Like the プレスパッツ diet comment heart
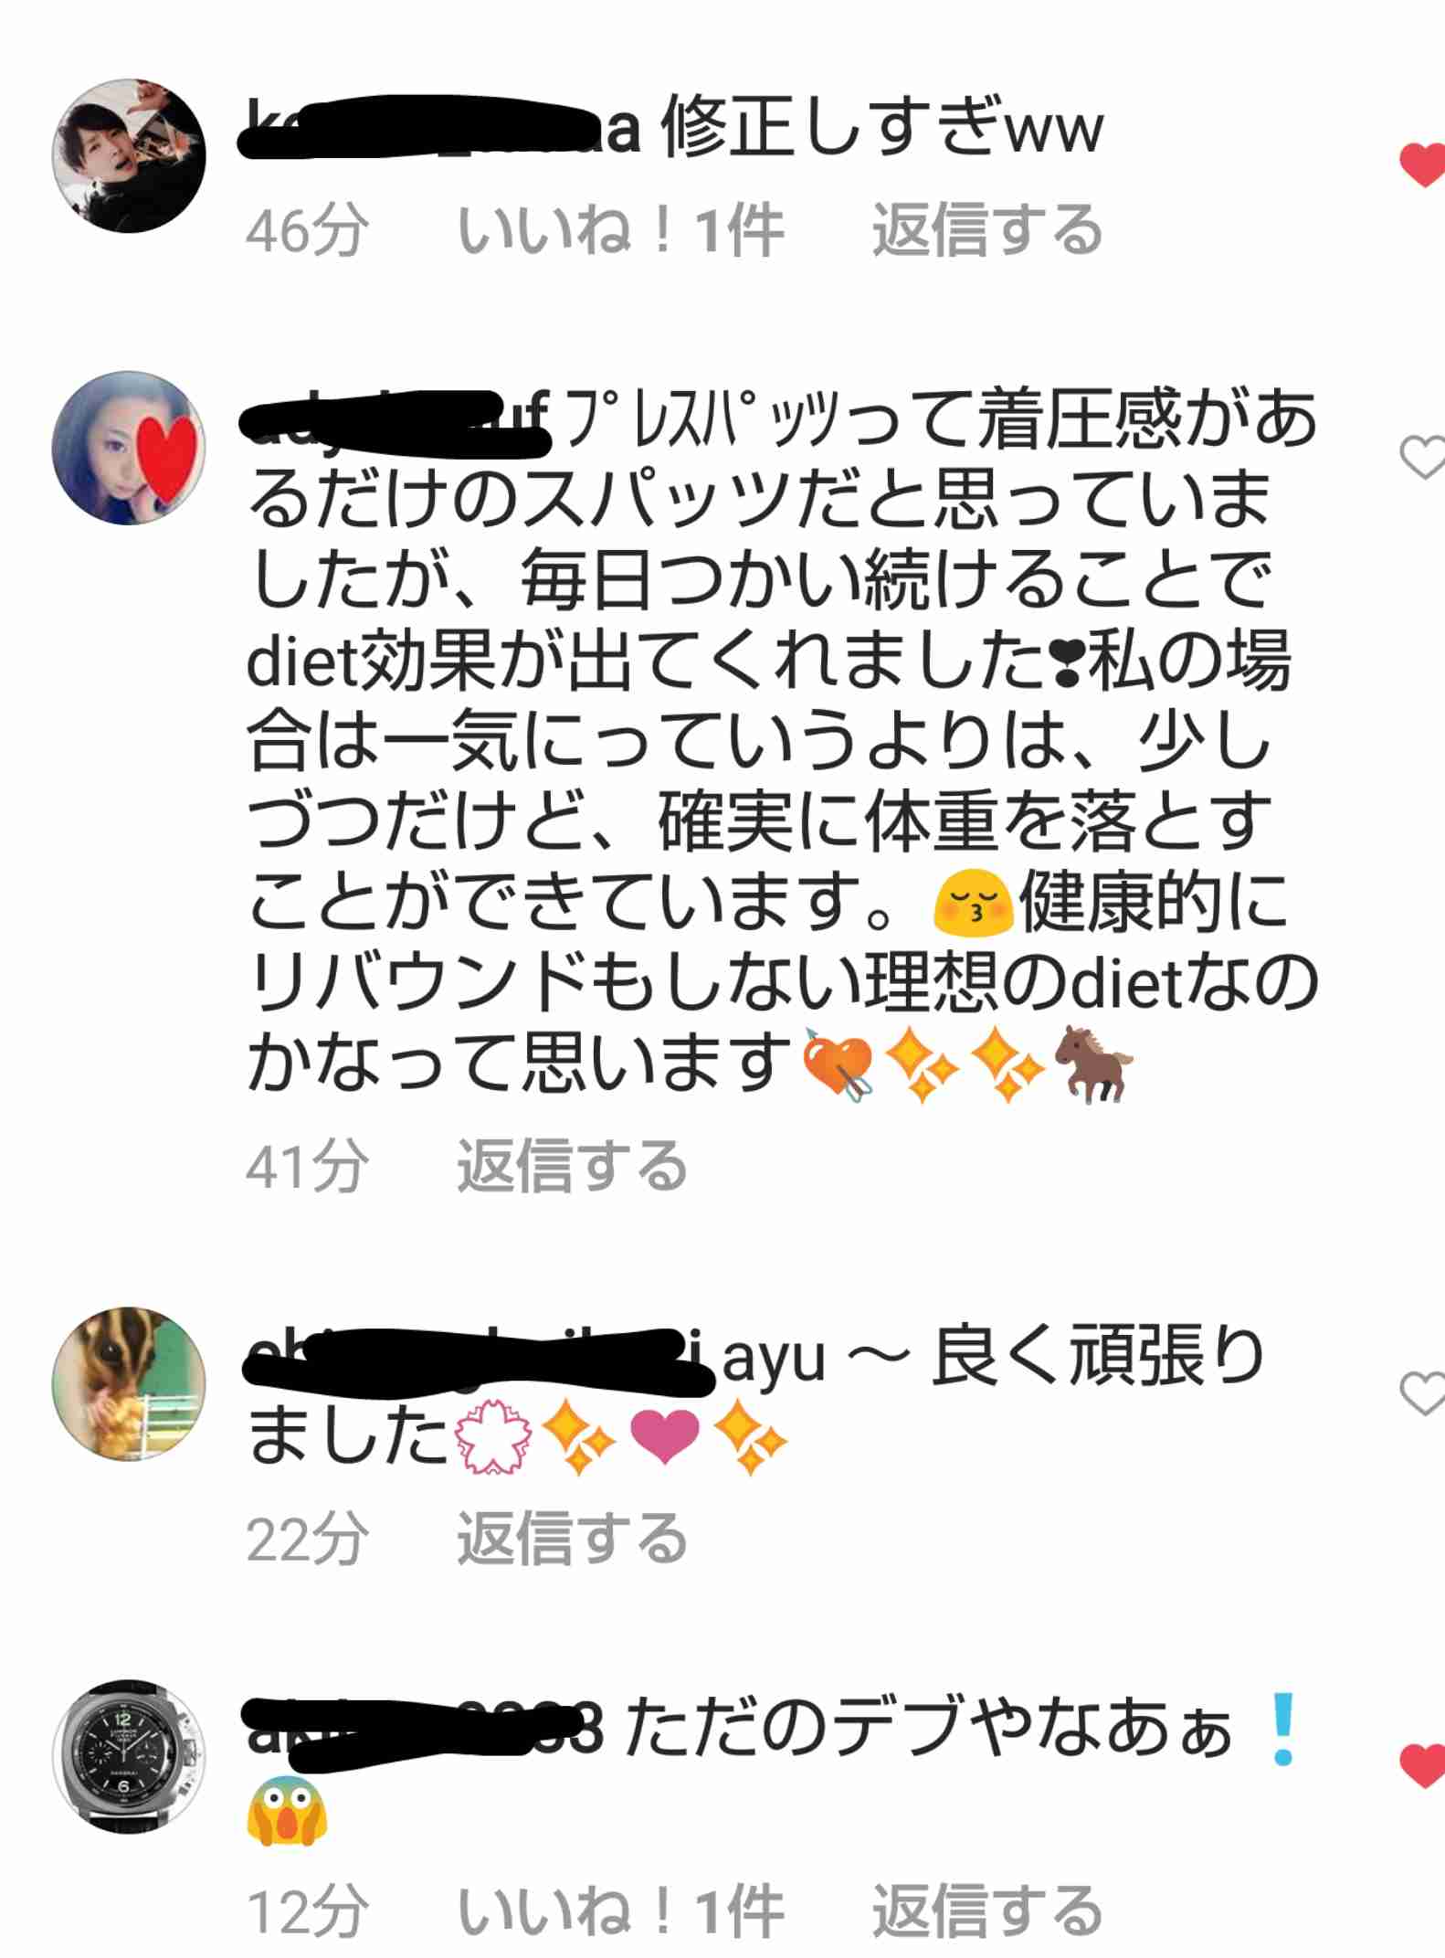Viewport: 1445px width, 1958px height. click(1423, 457)
